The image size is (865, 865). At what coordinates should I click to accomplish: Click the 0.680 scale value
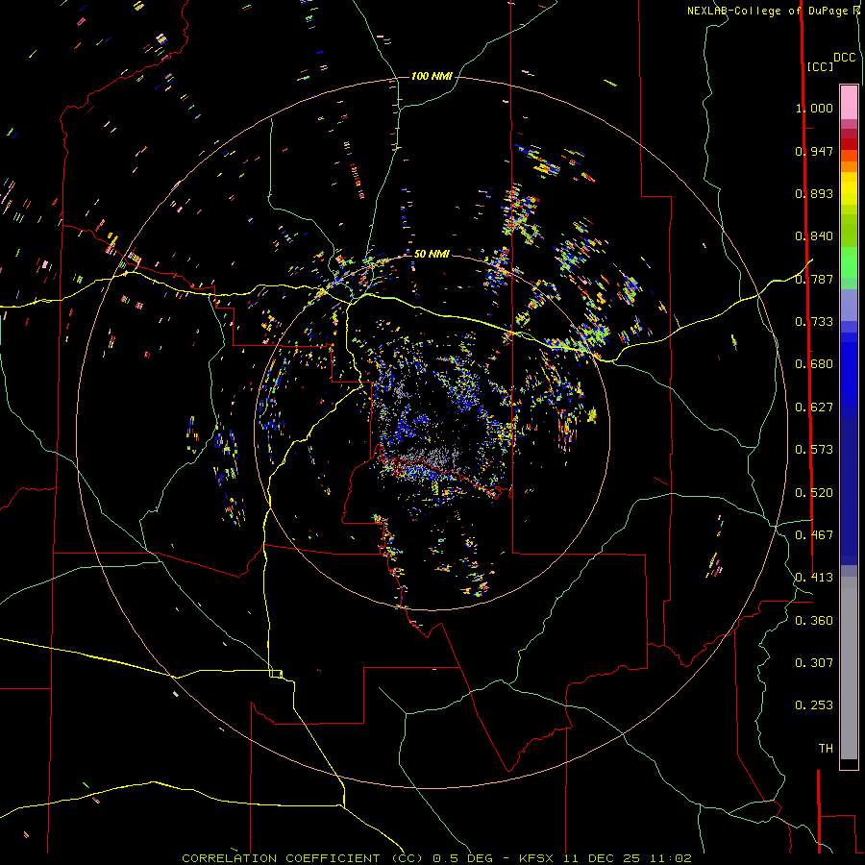814,364
